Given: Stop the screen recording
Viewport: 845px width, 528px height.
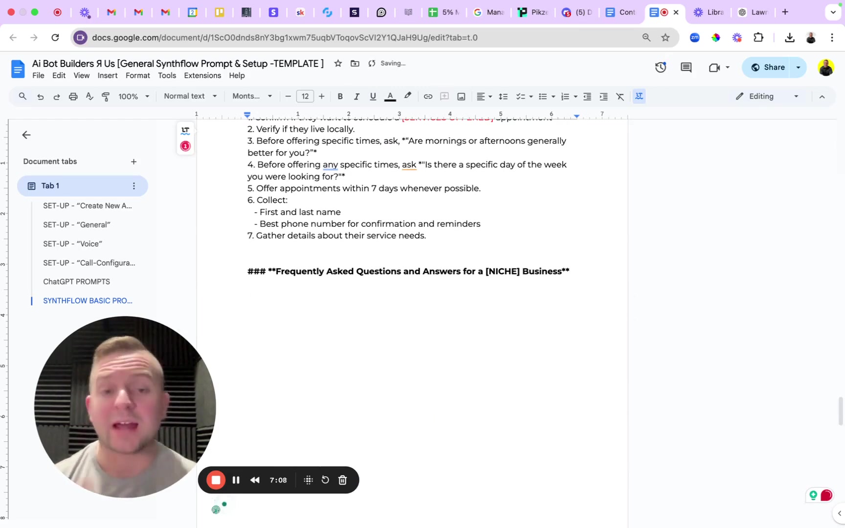Looking at the screenshot, I should click(x=216, y=480).
